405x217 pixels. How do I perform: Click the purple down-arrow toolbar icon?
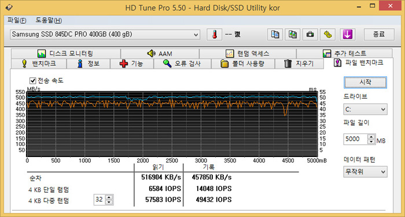(347, 34)
